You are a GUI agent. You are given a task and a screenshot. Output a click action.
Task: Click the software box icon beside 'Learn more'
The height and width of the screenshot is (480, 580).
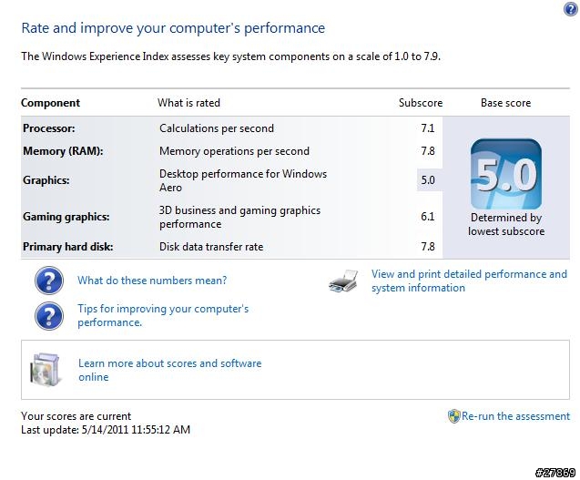[x=45, y=370]
